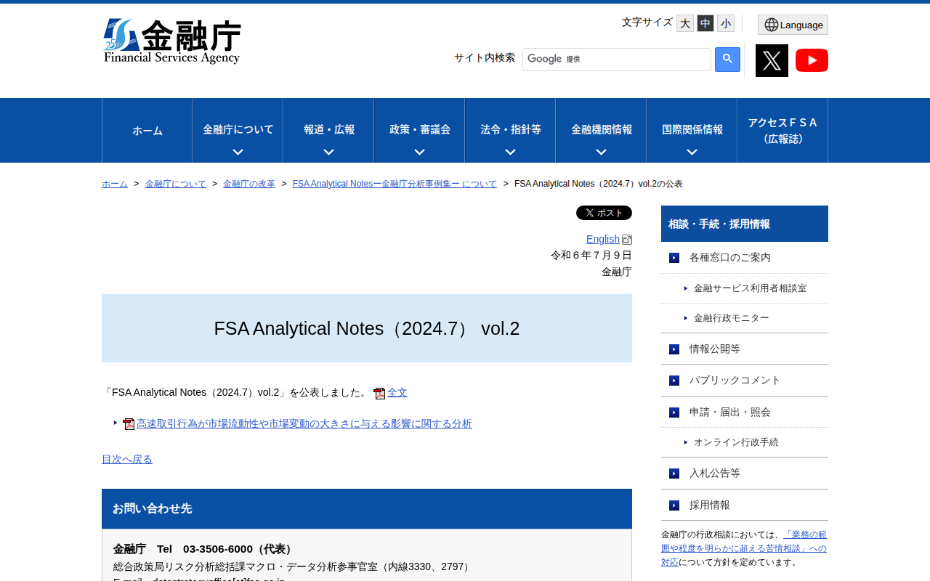
Task: Open 入札公告等 sidebar link
Action: [715, 473]
